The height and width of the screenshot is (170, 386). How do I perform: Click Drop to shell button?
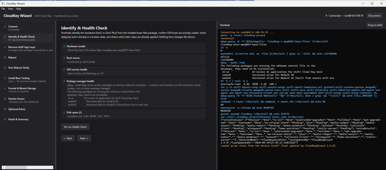tap(375, 25)
